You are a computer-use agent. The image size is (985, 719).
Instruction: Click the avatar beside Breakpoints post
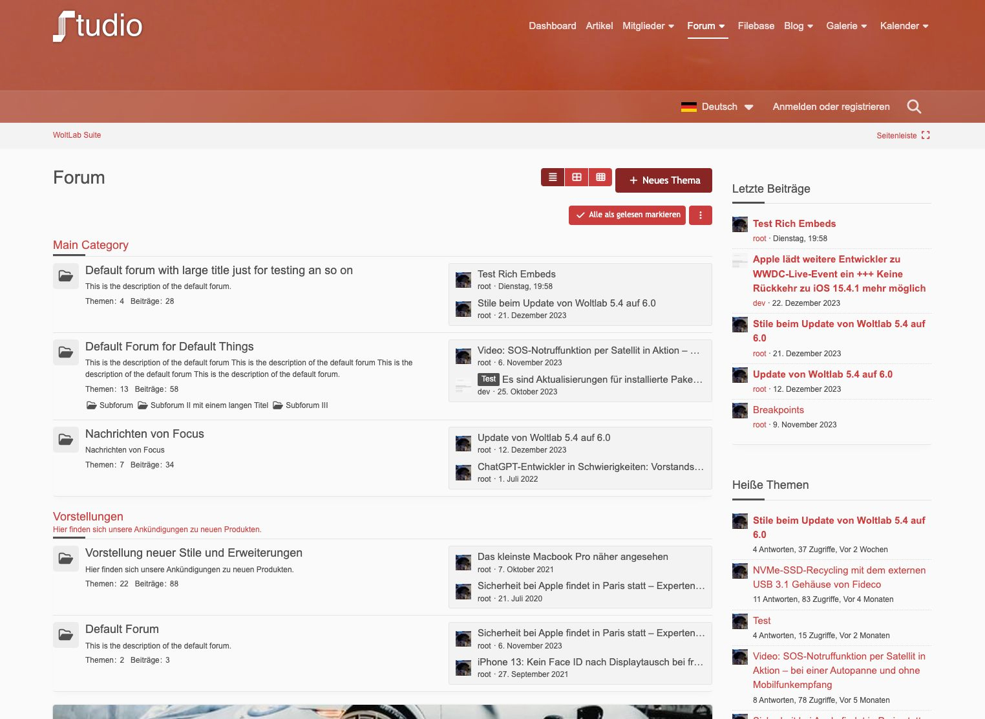coord(740,411)
